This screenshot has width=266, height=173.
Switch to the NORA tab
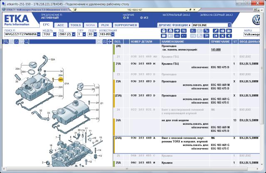click(91, 25)
